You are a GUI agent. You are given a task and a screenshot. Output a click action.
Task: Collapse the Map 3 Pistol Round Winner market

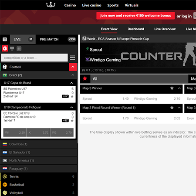179,108
